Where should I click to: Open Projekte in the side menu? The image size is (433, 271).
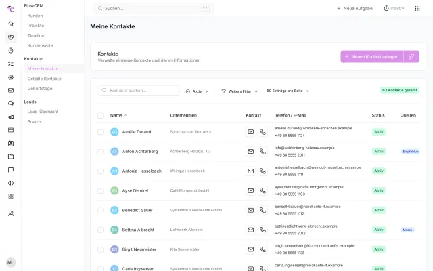36,26
